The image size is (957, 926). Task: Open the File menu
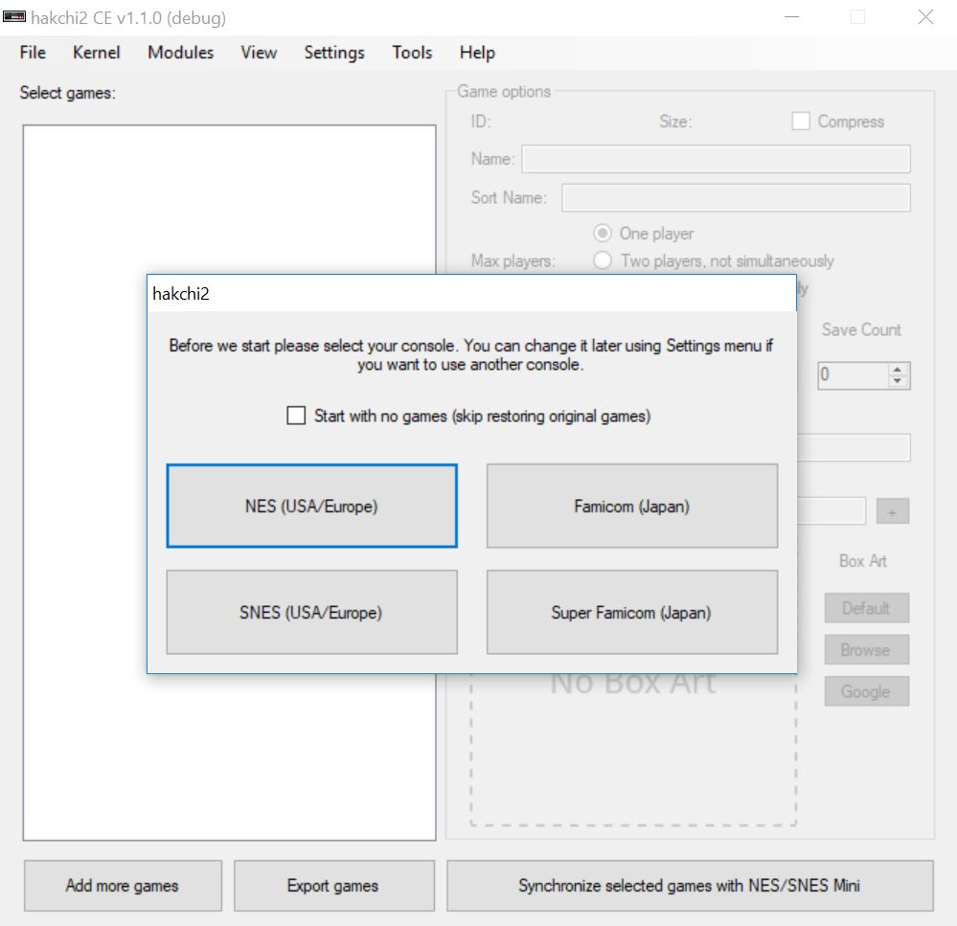33,53
